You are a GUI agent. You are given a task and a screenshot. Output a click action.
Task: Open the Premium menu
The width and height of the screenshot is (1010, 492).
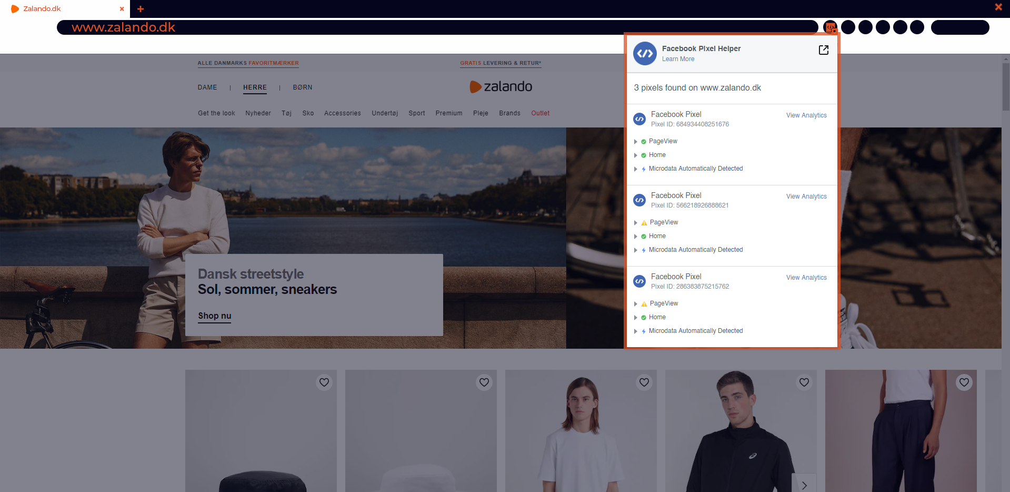[449, 113]
